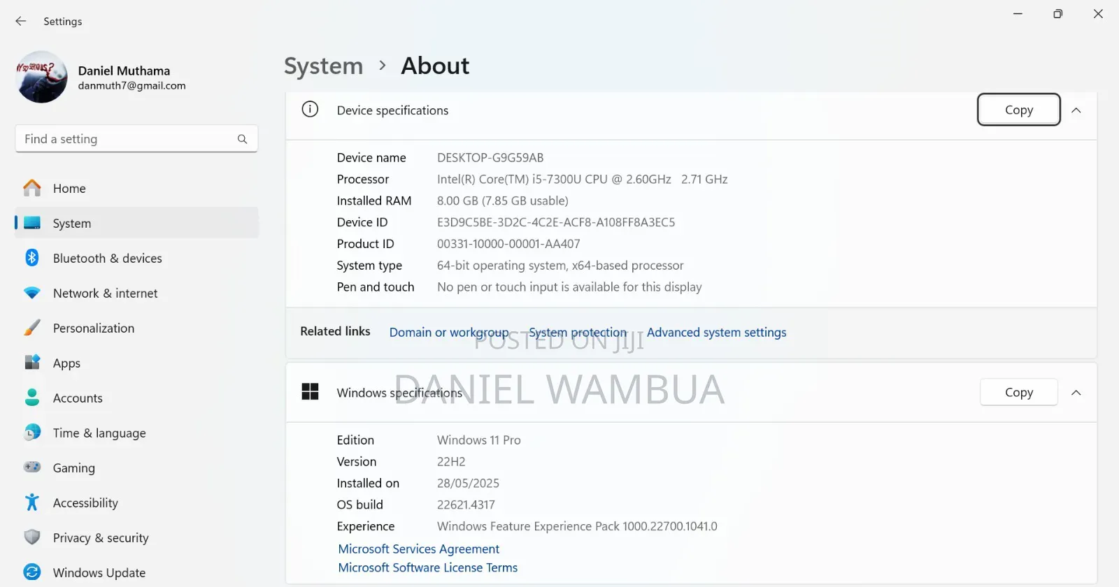Click the Accounts person icon
Image resolution: width=1119 pixels, height=587 pixels.
pos(32,398)
